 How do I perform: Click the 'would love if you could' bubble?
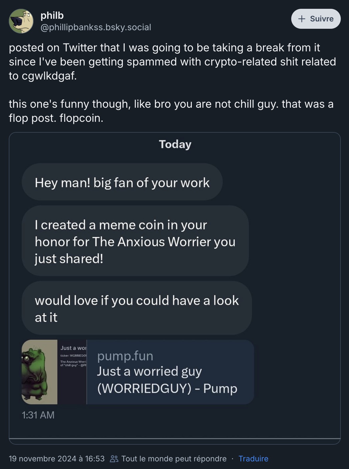[136, 308]
